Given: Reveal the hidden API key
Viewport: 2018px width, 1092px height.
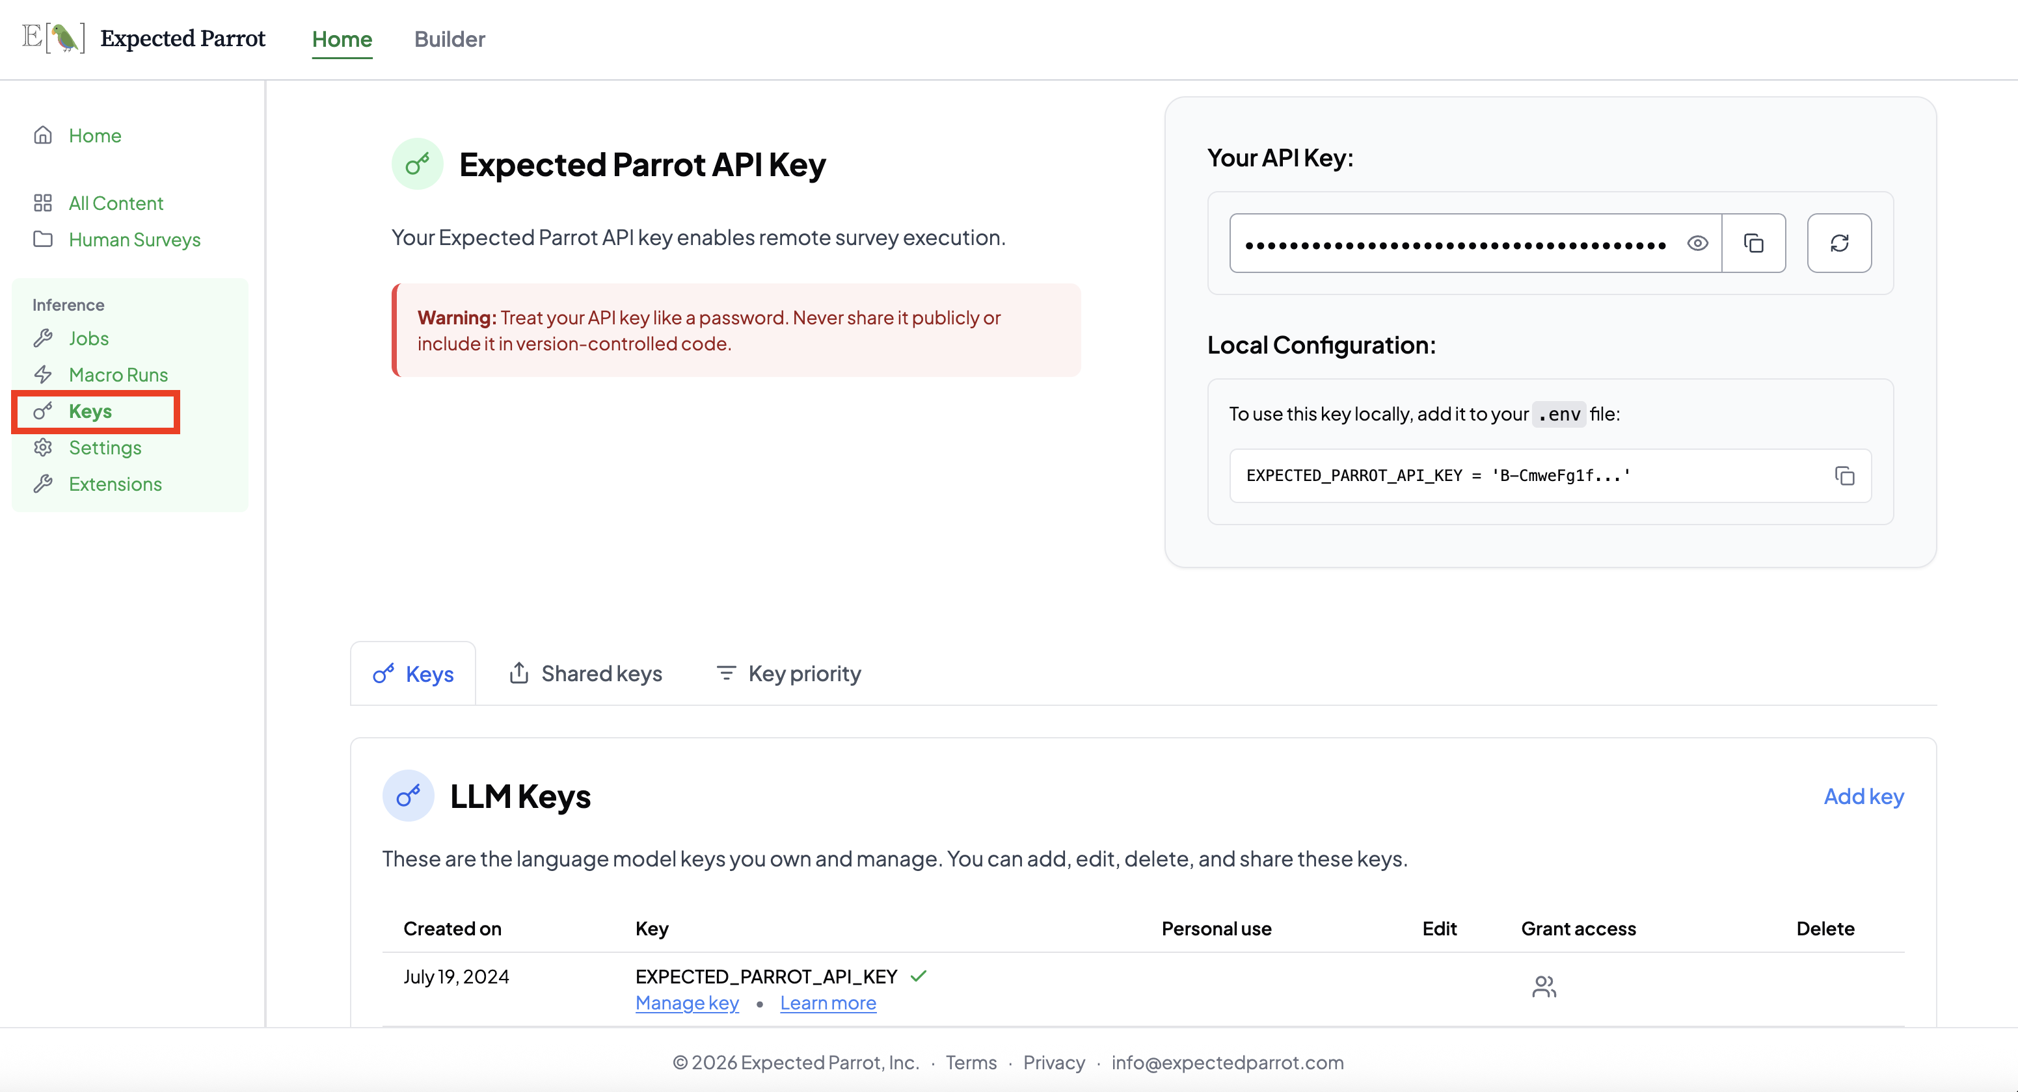Looking at the screenshot, I should tap(1697, 242).
